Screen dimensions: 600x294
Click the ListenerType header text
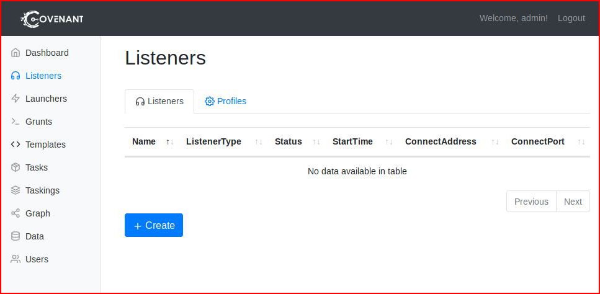pyautogui.click(x=213, y=141)
